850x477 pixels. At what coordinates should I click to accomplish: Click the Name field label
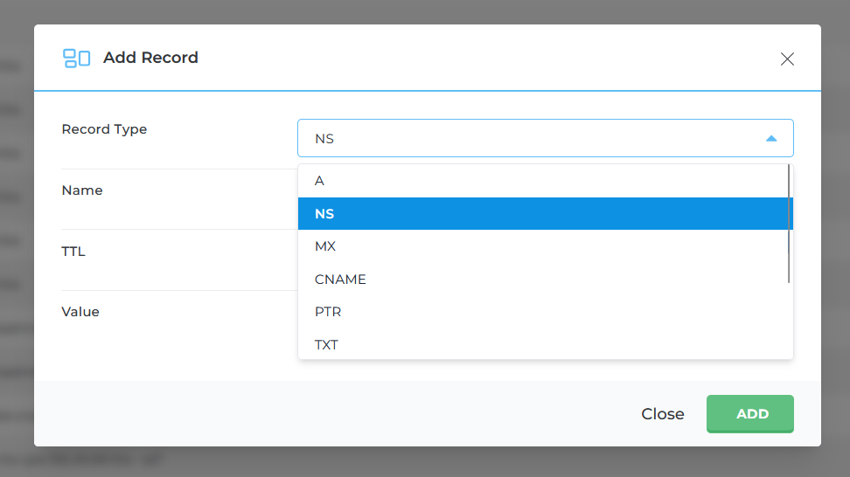pos(82,190)
